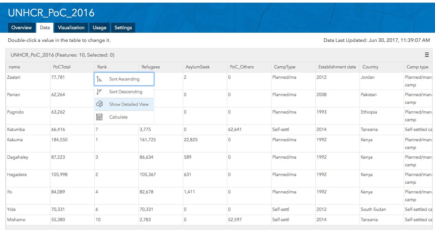Click the Establishment date column header
The image size is (435, 230).
[x=337, y=67]
